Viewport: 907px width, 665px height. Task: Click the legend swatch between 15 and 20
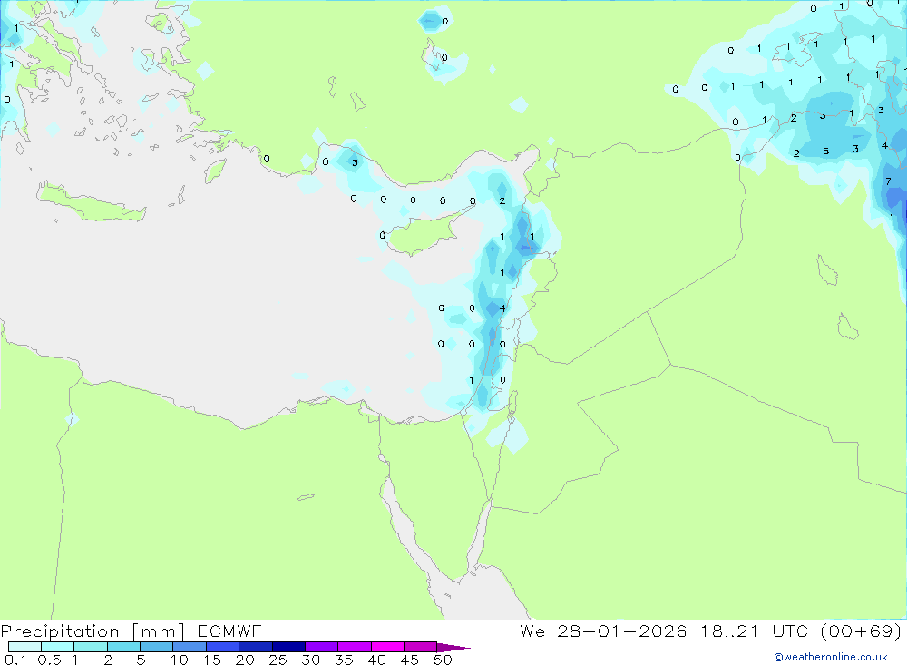point(222,647)
